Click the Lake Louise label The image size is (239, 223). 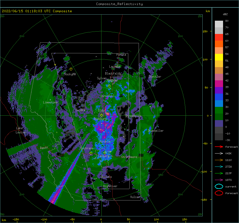(20, 130)
